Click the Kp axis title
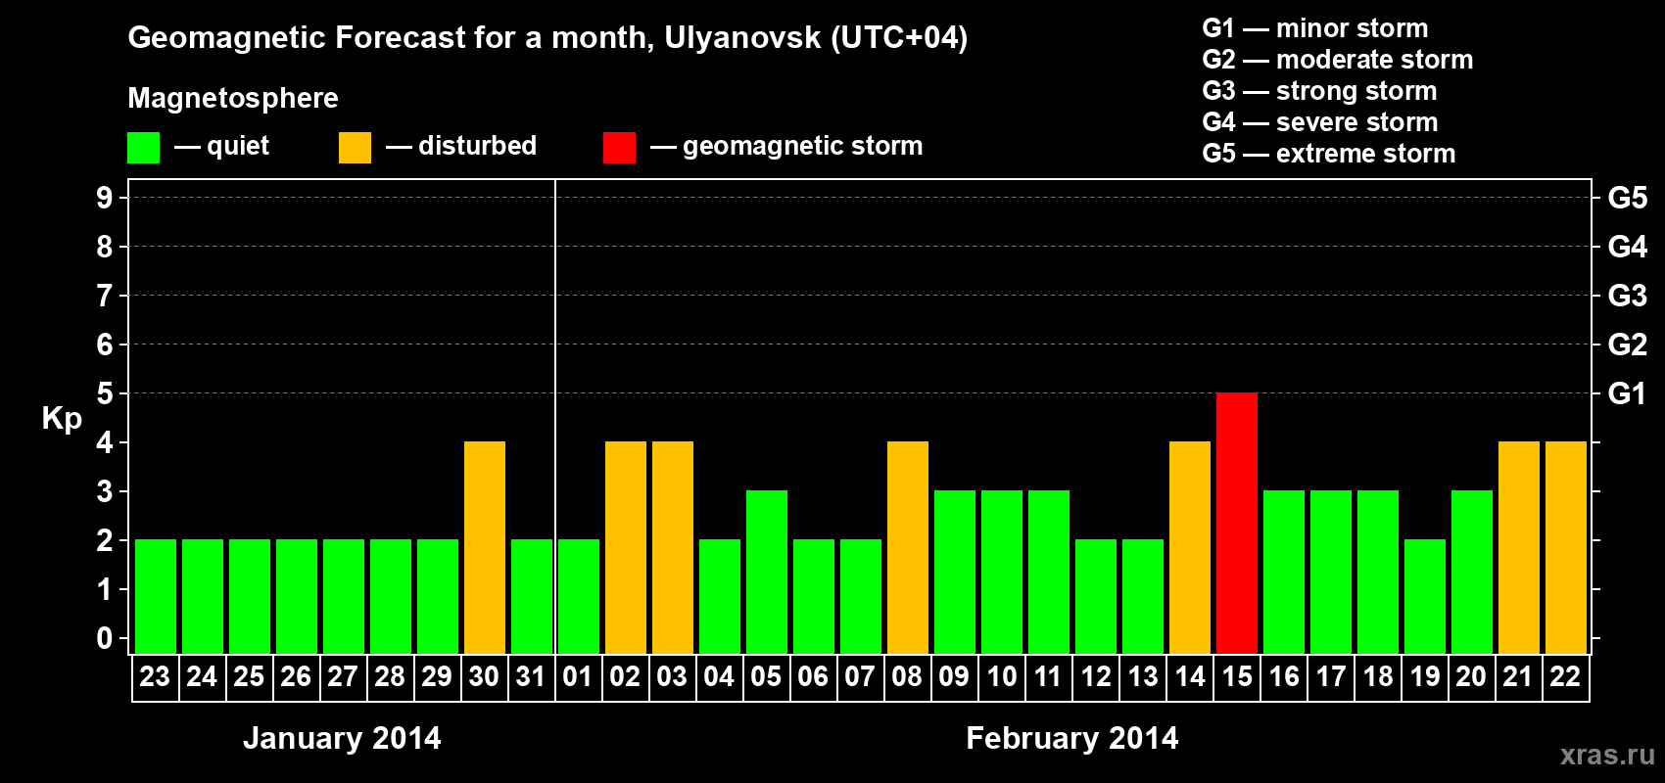This screenshot has width=1665, height=783. pyautogui.click(x=62, y=419)
